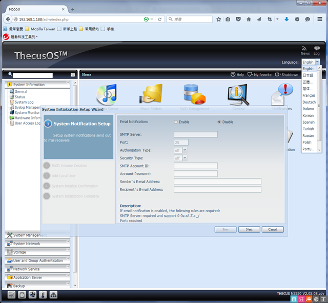Viewport: 328px width, 303px height.
Task: Open the Log speech bubble icon
Action: [317, 49]
